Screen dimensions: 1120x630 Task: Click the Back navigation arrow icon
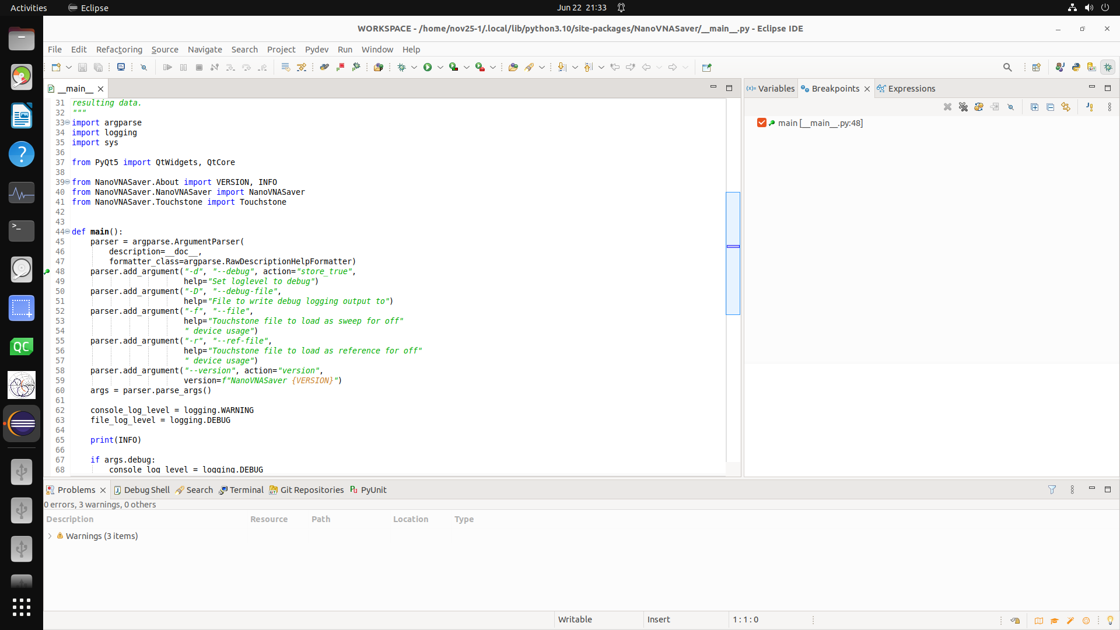(646, 68)
